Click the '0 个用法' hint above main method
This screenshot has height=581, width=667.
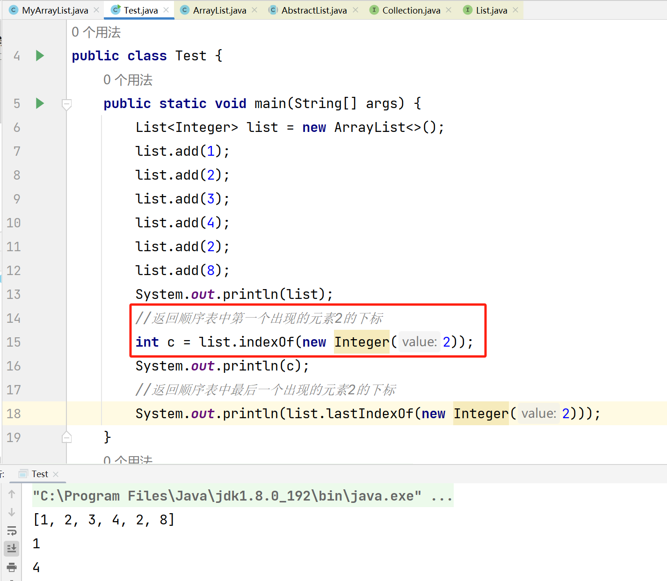(128, 80)
